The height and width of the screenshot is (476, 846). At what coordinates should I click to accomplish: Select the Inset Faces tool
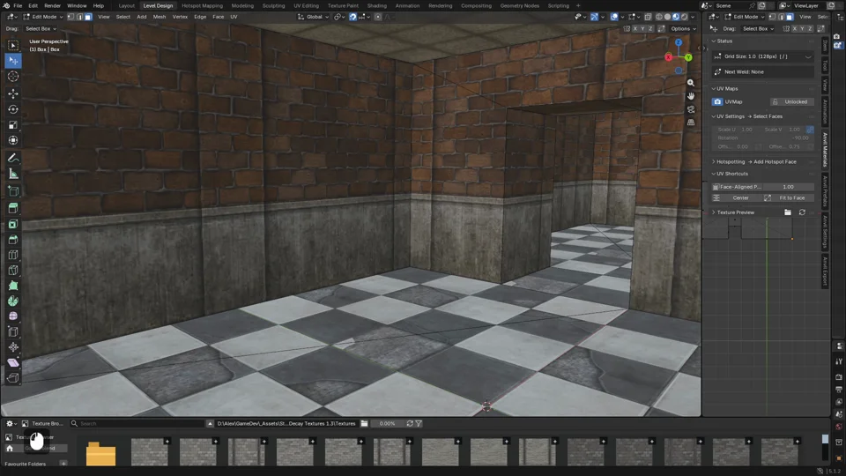[x=13, y=224]
